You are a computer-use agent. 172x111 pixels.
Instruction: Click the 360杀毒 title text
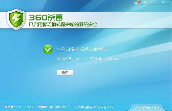[46, 17]
